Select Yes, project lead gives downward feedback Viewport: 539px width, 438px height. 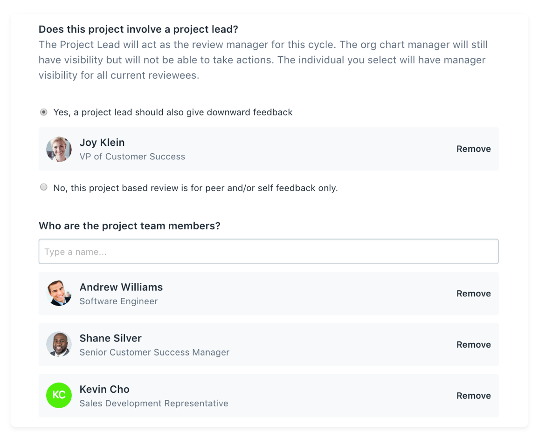pos(44,112)
